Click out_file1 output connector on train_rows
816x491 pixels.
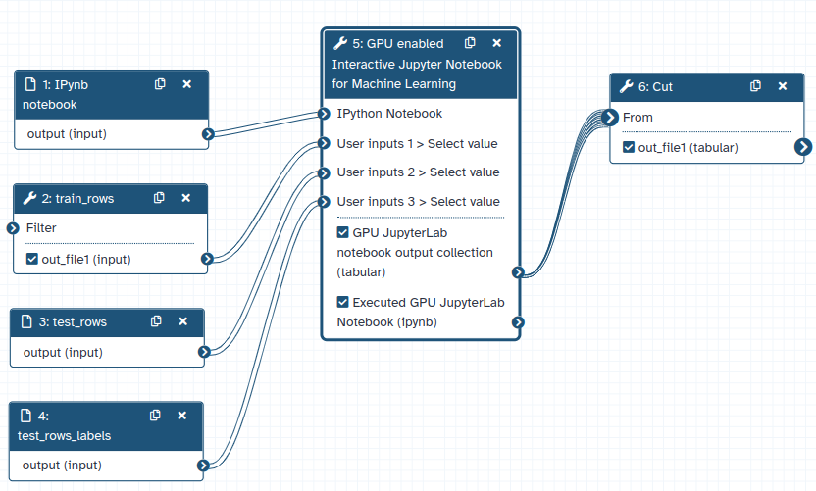pos(207,259)
